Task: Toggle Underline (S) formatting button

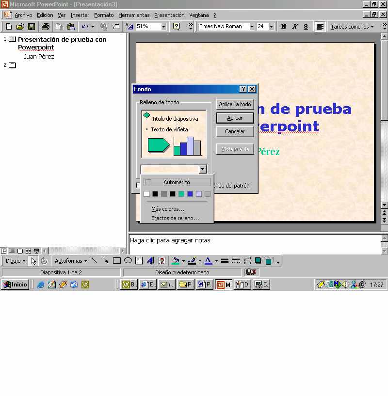Action: (306, 27)
